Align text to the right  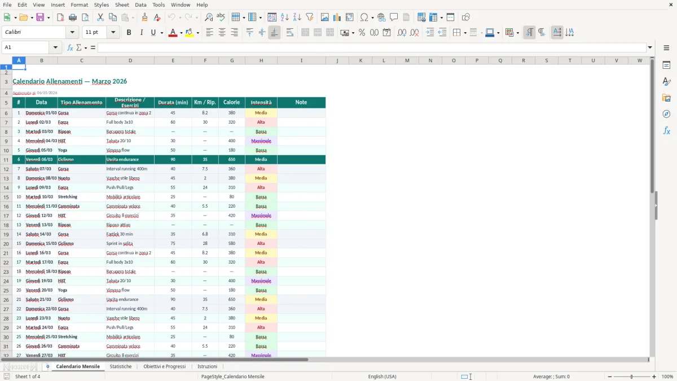pyautogui.click(x=234, y=33)
